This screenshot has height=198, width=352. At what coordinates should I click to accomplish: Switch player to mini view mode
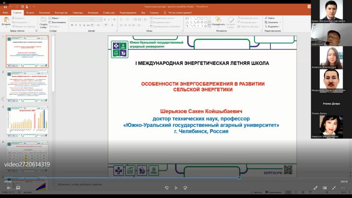[x=324, y=188]
